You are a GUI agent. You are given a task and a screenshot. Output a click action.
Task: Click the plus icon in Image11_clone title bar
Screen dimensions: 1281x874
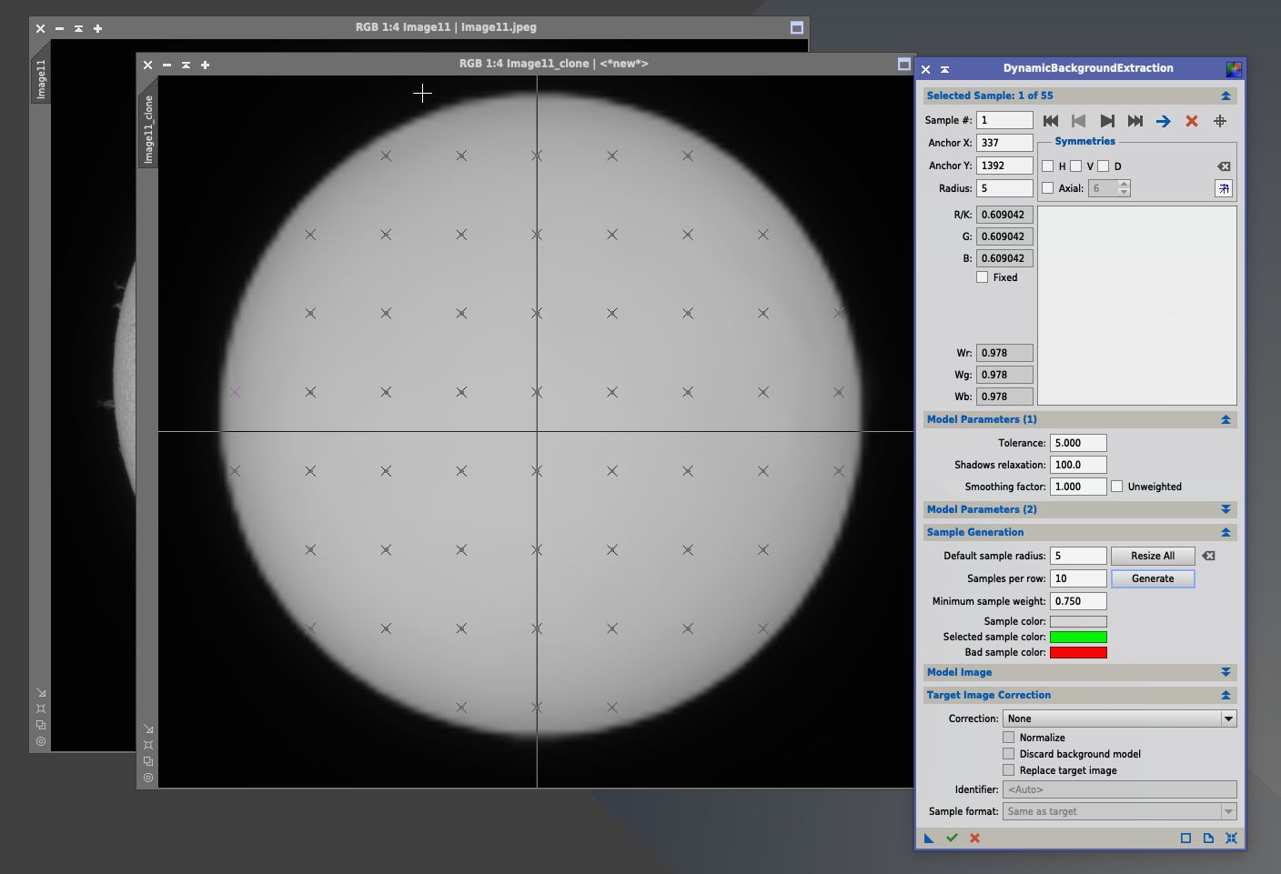coord(205,65)
